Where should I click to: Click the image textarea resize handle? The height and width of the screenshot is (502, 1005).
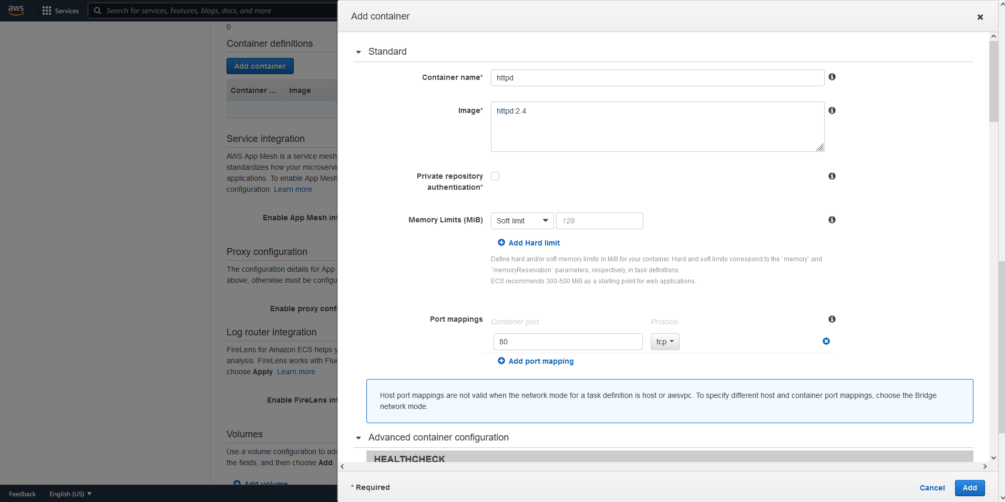pos(820,148)
